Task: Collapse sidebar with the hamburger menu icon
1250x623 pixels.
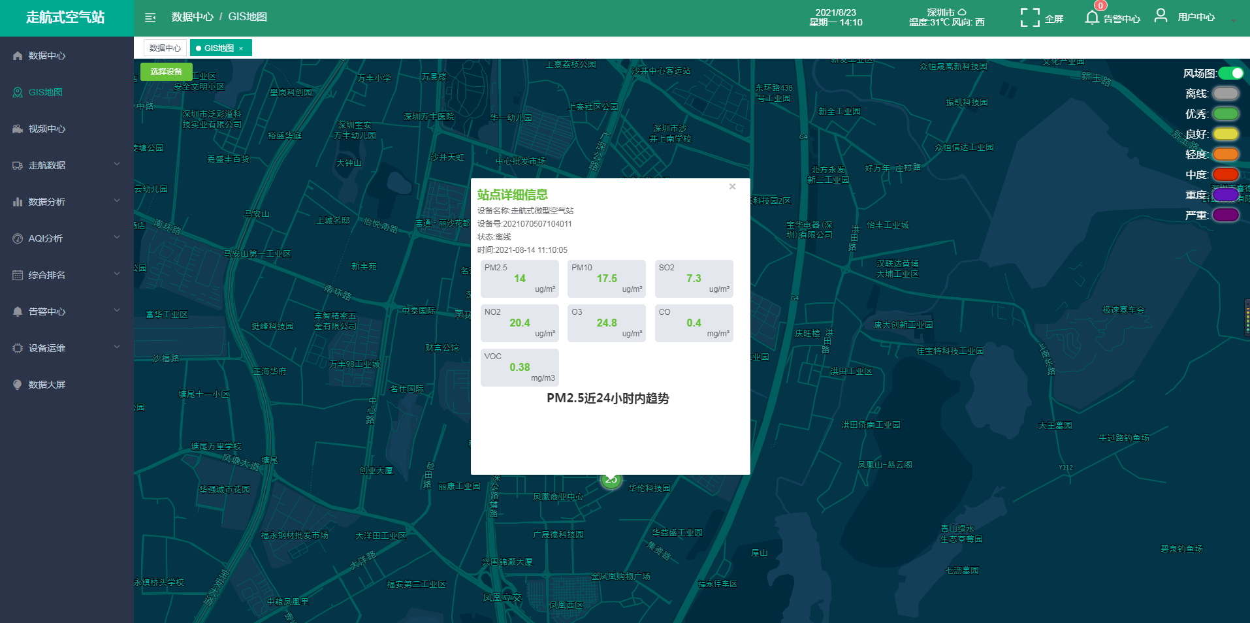Action: pos(150,18)
